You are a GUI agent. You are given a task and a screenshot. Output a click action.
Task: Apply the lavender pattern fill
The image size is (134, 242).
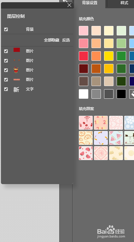pyautogui.click(x=101, y=138)
